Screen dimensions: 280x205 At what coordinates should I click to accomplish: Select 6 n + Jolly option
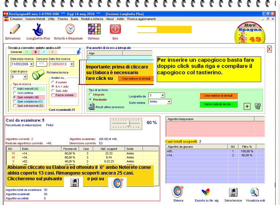pyautogui.click(x=53, y=87)
